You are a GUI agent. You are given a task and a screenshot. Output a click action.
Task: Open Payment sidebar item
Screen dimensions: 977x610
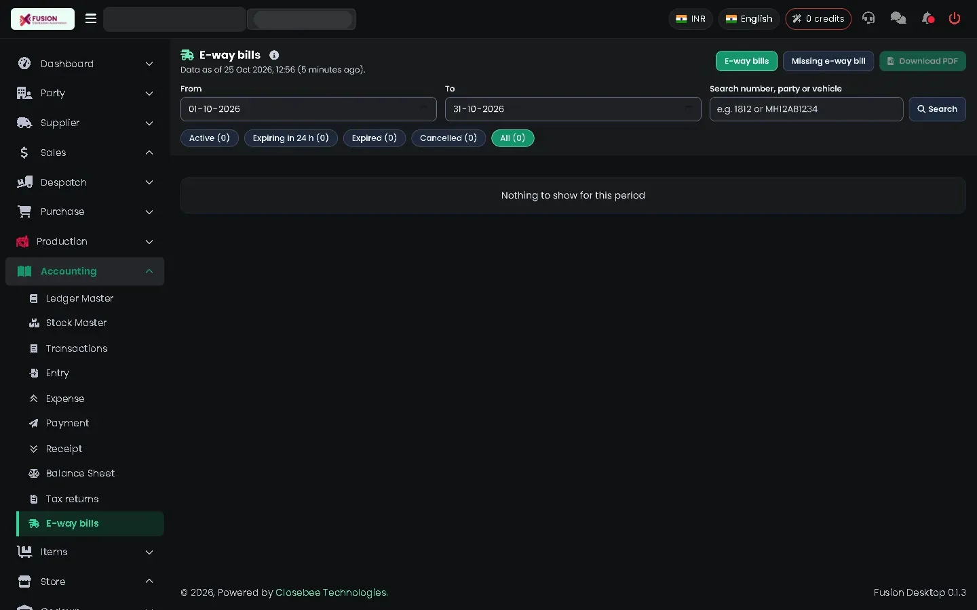coord(90,423)
